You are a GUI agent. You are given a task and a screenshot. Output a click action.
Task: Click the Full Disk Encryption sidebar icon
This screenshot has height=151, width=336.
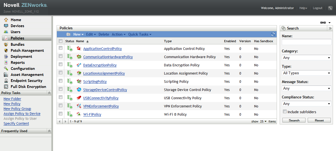(x=6, y=87)
